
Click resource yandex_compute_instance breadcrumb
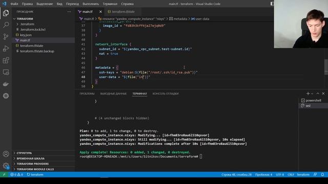point(132,19)
